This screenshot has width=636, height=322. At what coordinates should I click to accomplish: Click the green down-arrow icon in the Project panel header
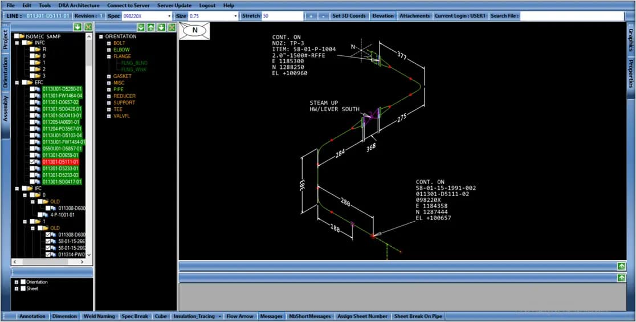click(x=78, y=27)
